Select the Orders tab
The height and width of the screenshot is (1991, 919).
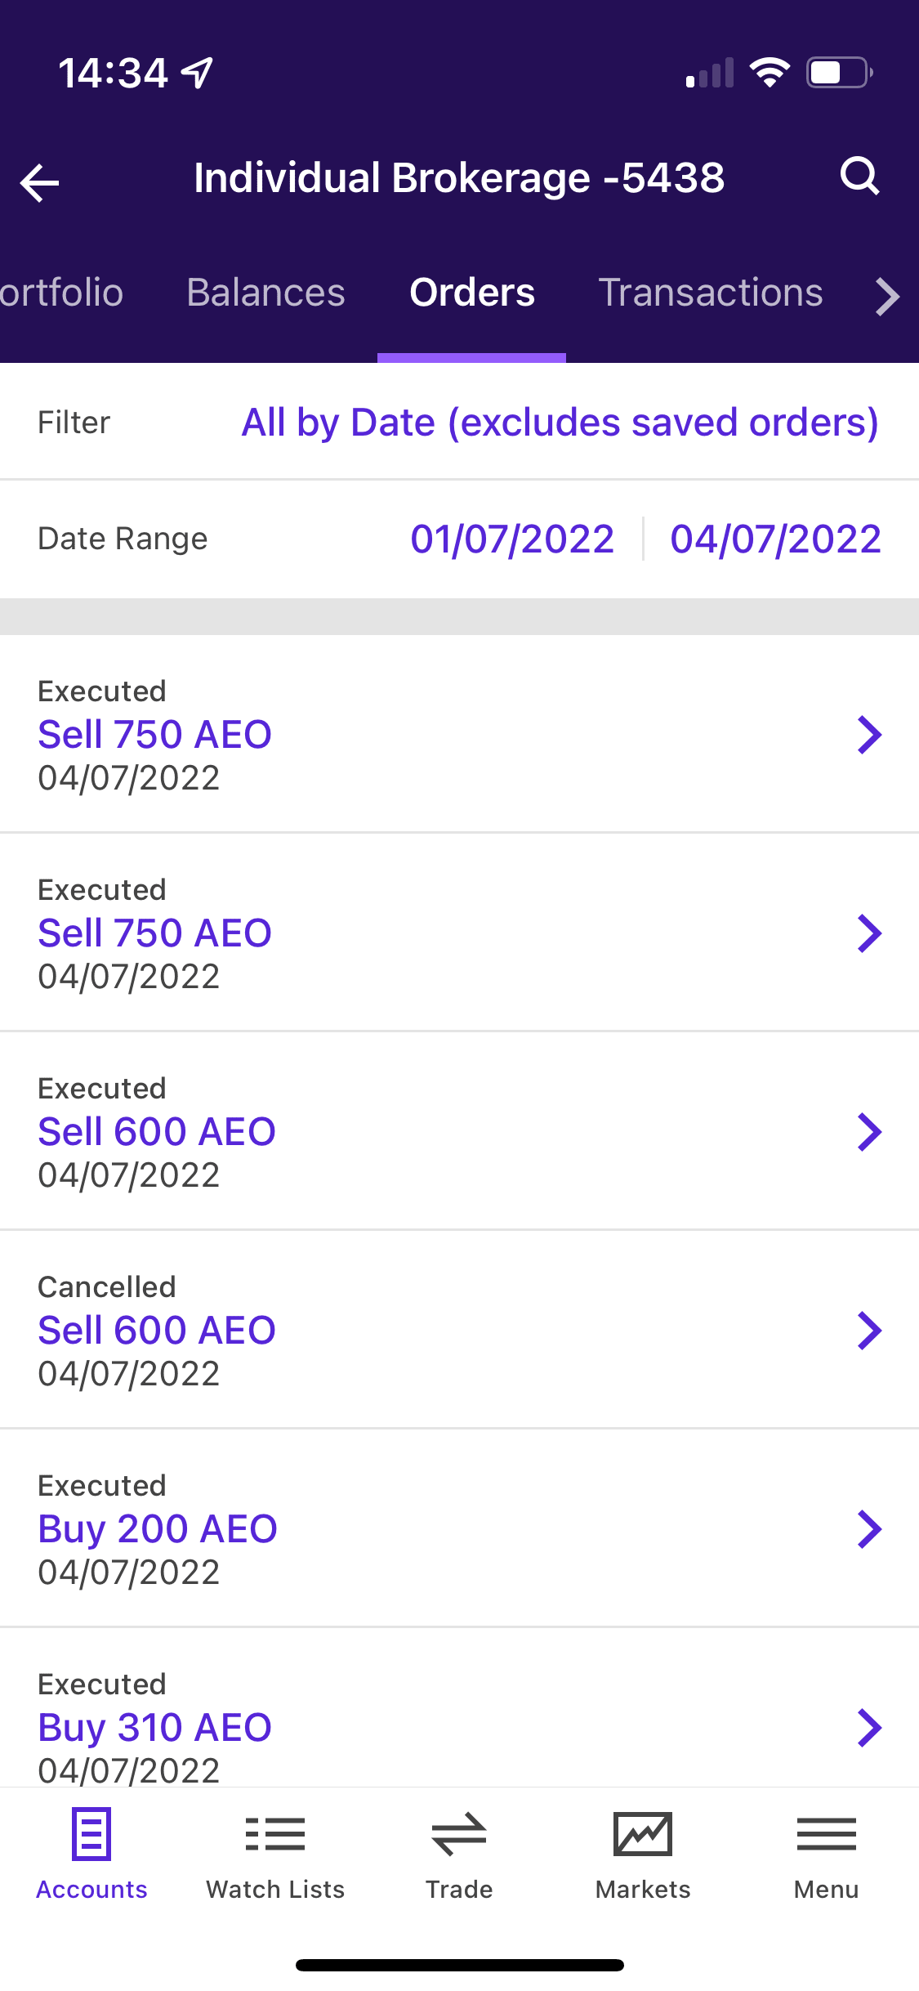(x=472, y=293)
